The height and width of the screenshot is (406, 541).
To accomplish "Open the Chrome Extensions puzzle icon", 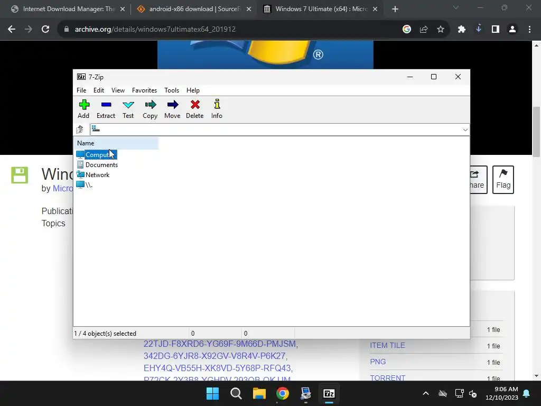I will [x=462, y=30].
